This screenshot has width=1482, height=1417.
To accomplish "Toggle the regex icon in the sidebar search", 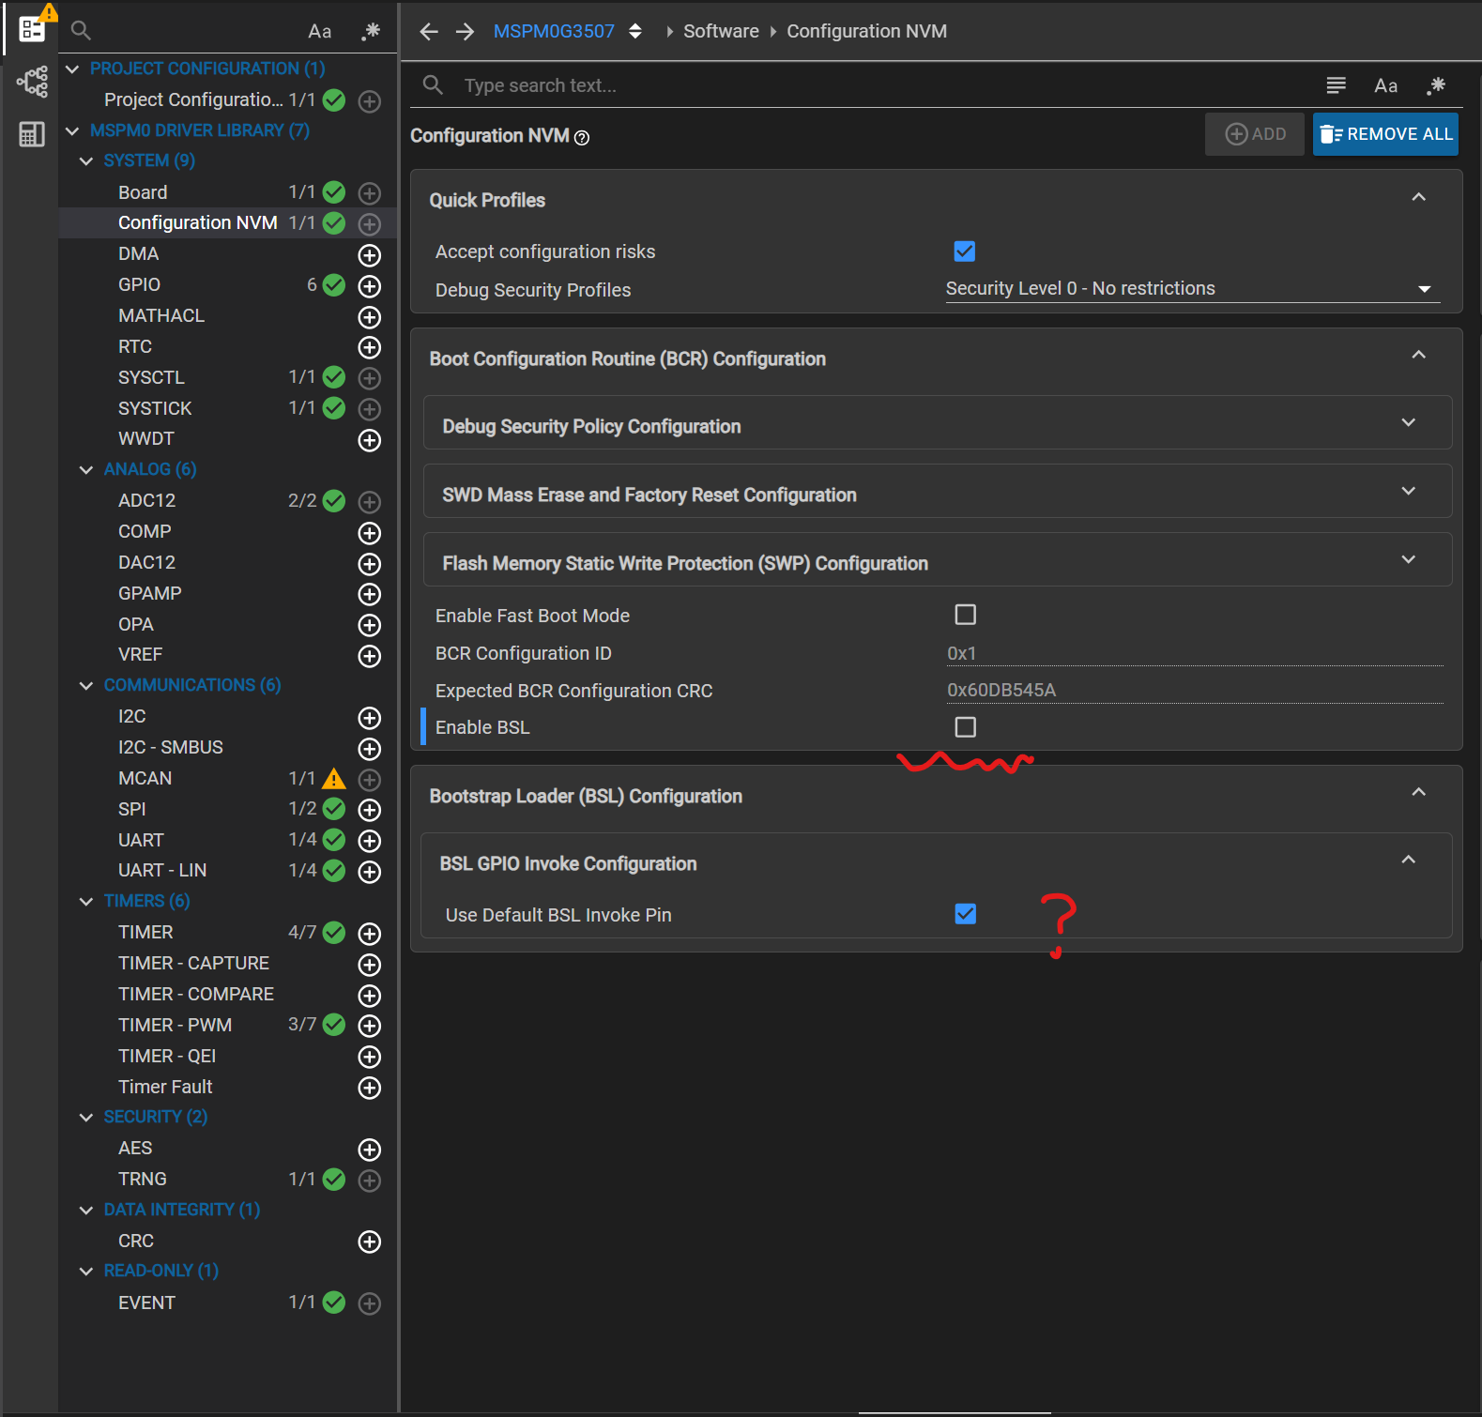I will 371,31.
